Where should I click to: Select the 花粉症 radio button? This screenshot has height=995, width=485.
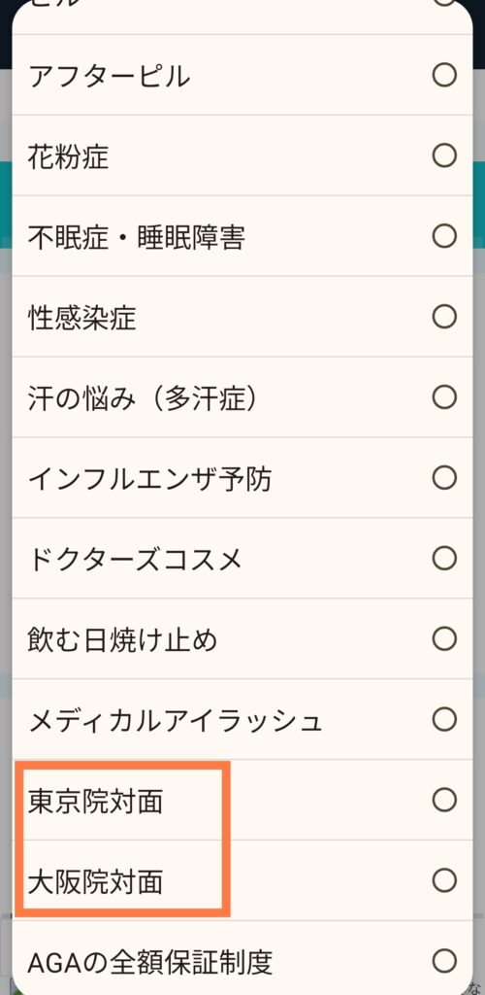coord(444,155)
